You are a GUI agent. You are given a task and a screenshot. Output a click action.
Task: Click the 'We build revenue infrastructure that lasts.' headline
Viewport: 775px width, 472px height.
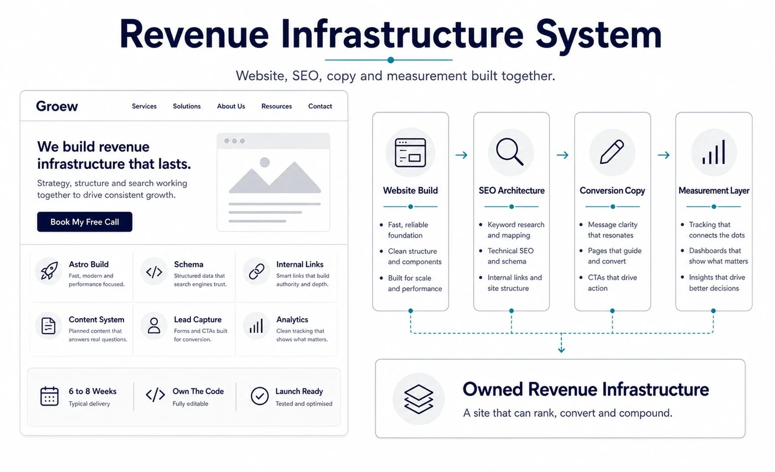pyautogui.click(x=114, y=155)
